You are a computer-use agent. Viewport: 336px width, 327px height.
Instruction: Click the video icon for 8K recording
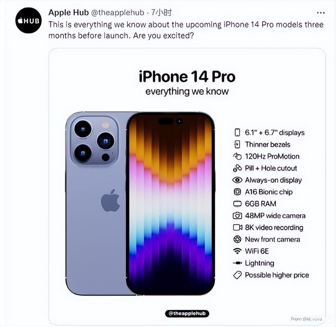coord(237,227)
